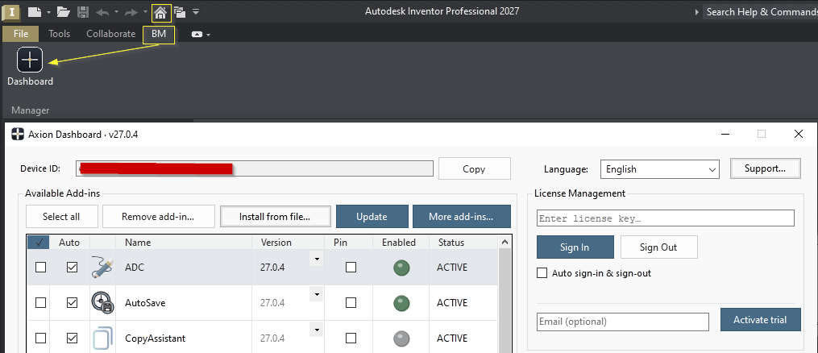Toggle Pin checkbox for CopyAssistant
Viewport: 818px width, 353px height.
[x=351, y=338]
